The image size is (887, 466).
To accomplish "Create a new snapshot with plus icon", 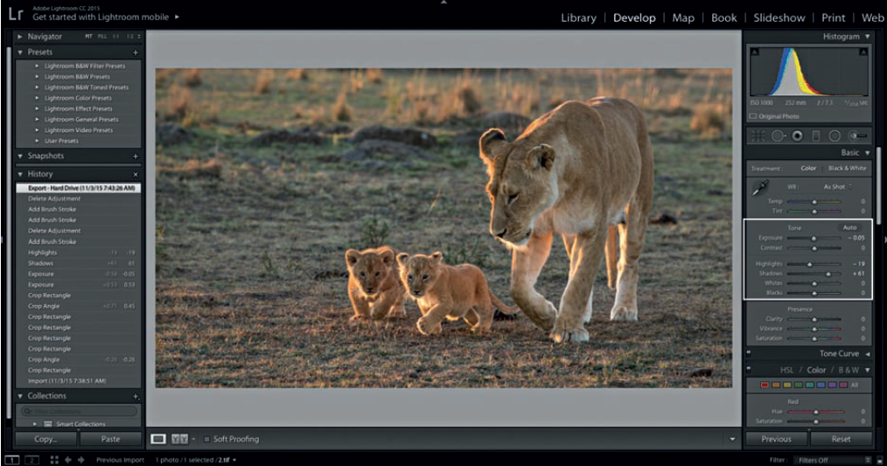I will (x=136, y=156).
